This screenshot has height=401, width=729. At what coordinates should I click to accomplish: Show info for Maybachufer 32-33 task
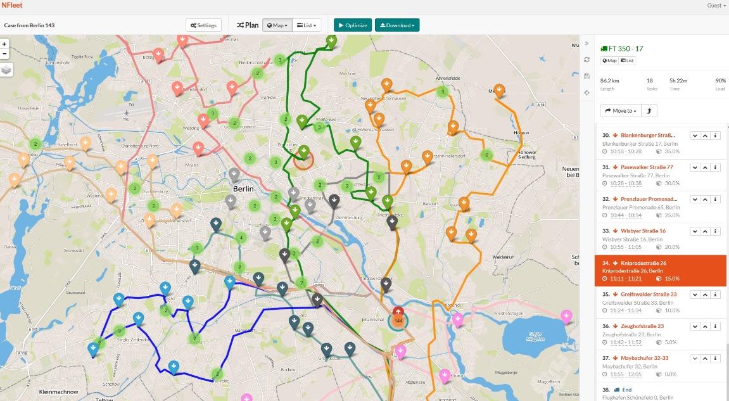[715, 358]
